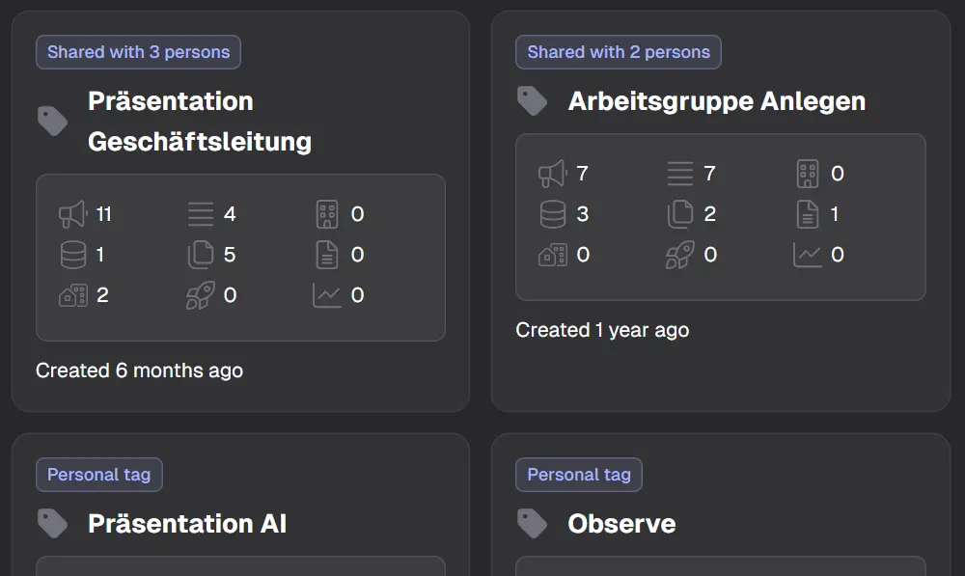Click line chart icon in Präsentation Geschäftsleitung card
This screenshot has height=576, width=965.
[327, 295]
